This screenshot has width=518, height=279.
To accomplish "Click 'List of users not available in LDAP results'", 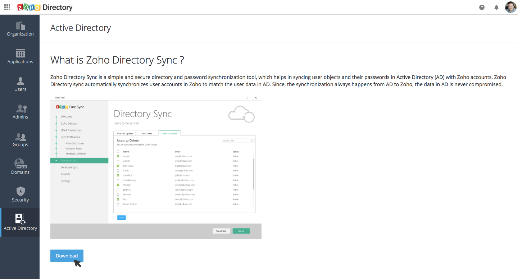I will click(x=137, y=145).
